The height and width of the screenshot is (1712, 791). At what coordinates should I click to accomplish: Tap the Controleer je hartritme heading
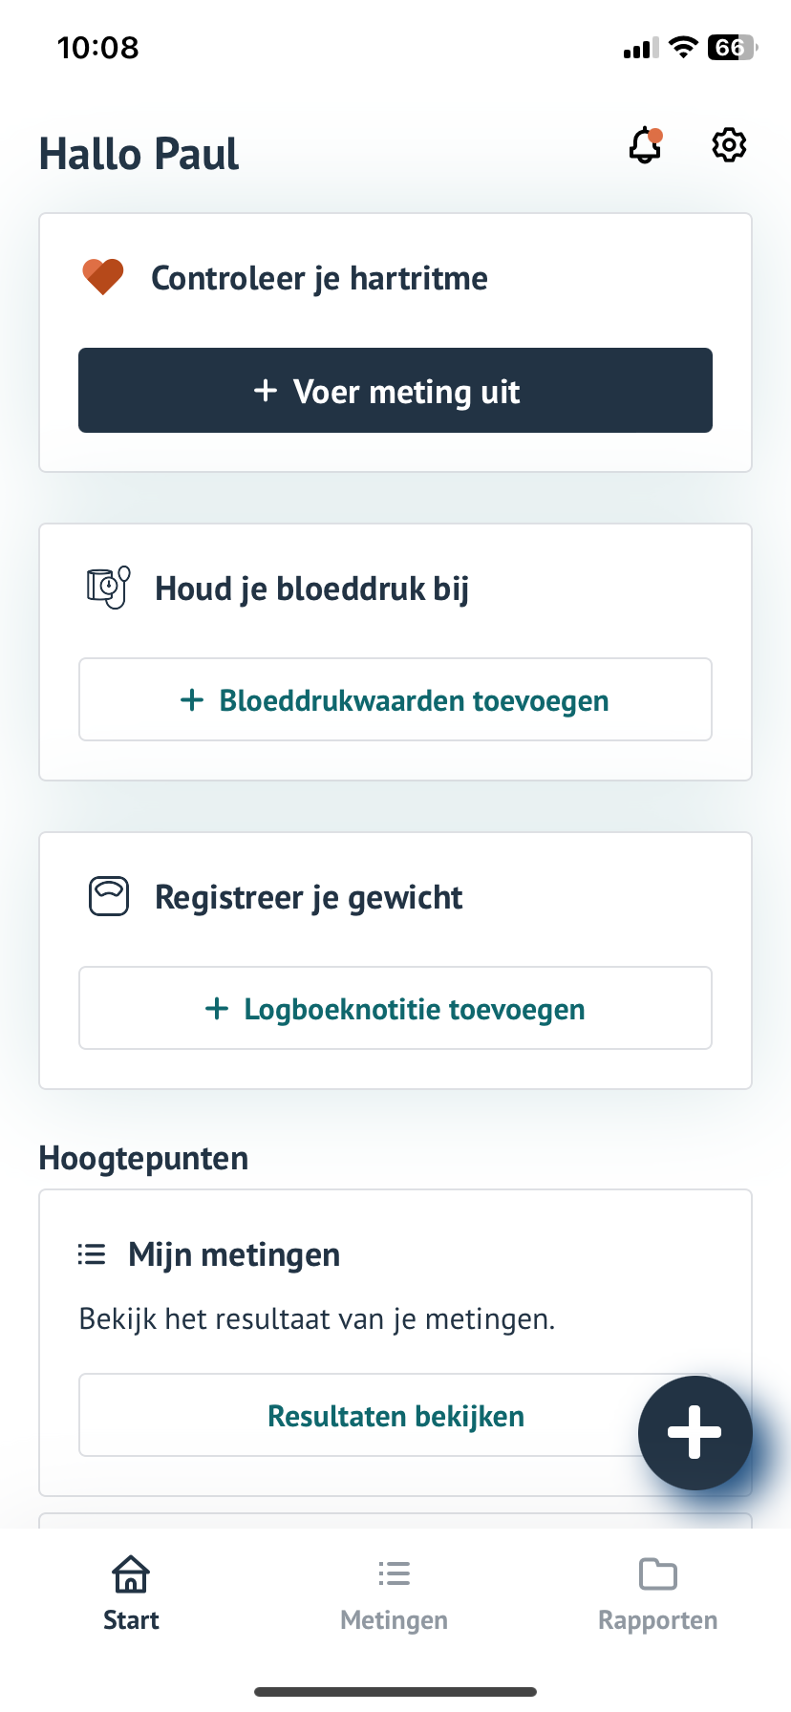[x=319, y=279]
